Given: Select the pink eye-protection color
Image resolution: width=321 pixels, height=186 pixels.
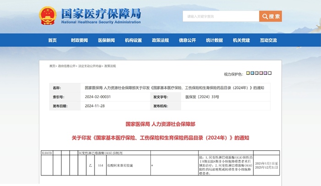Looking at the screenshot, I should click(261, 73).
